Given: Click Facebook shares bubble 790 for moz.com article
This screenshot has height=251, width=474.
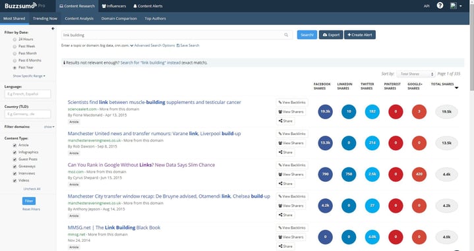Looking at the screenshot, I should 325,175.
